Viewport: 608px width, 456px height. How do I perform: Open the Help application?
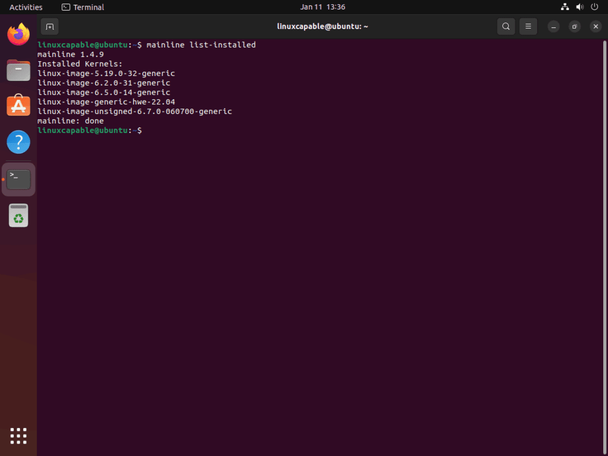click(18, 142)
